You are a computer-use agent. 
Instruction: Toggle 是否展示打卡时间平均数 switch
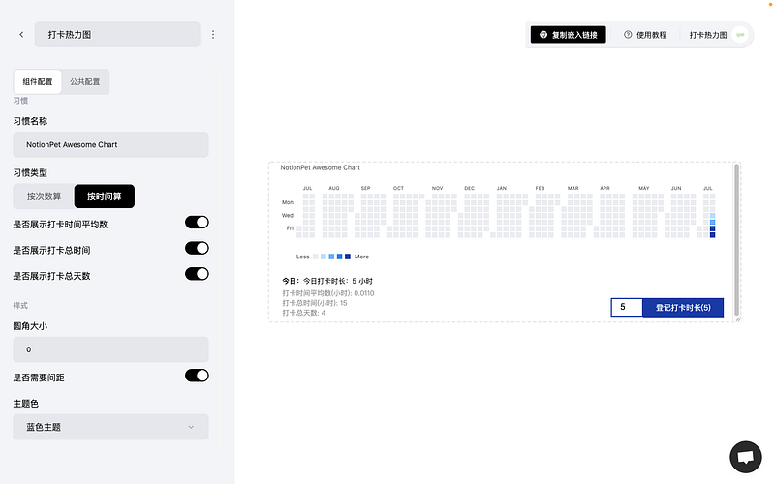point(197,223)
